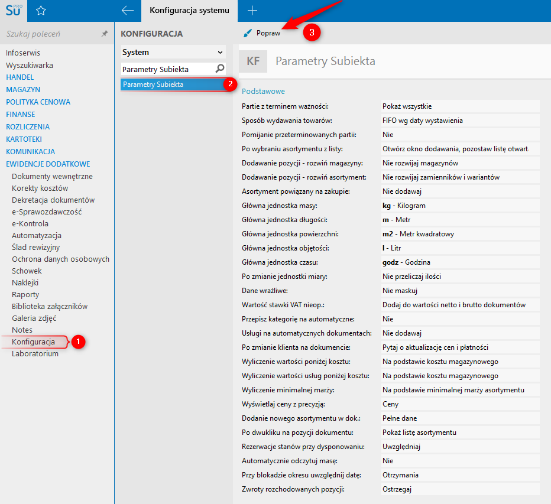This screenshot has height=504, width=551.
Task: Open e-Sprawozdawczość
Action: tap(47, 212)
